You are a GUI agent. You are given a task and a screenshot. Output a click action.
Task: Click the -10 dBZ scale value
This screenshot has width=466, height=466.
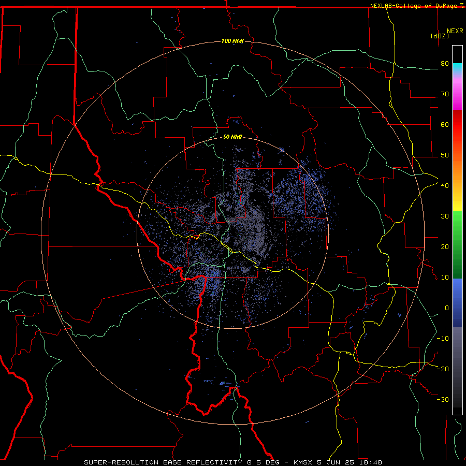tap(443, 338)
